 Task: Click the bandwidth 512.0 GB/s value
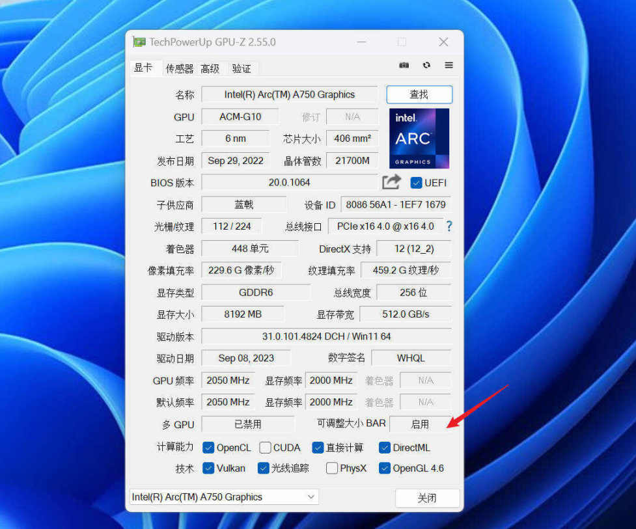coord(406,314)
